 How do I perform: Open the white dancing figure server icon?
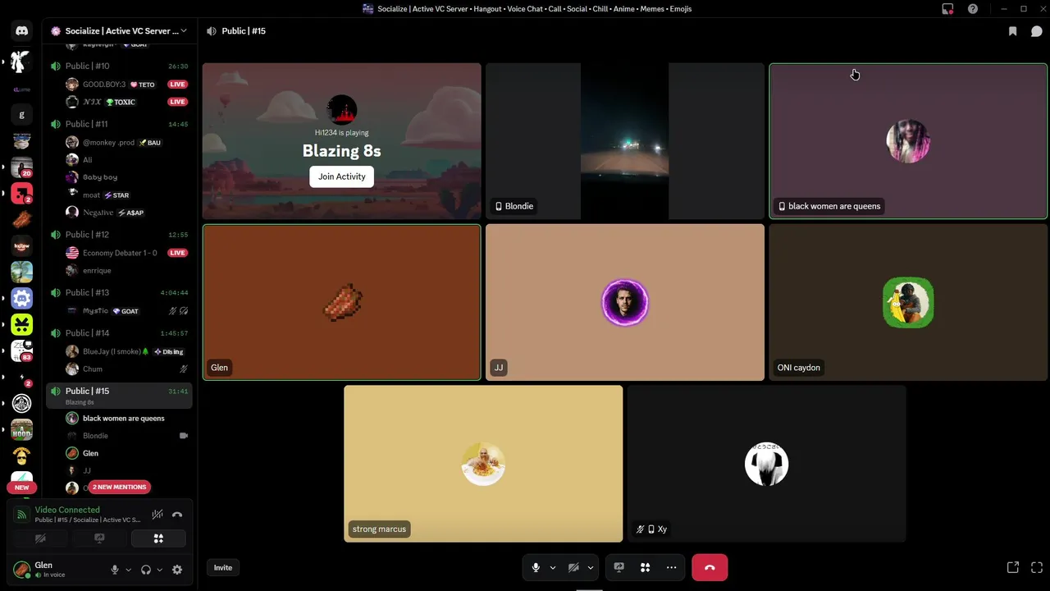tap(21, 62)
